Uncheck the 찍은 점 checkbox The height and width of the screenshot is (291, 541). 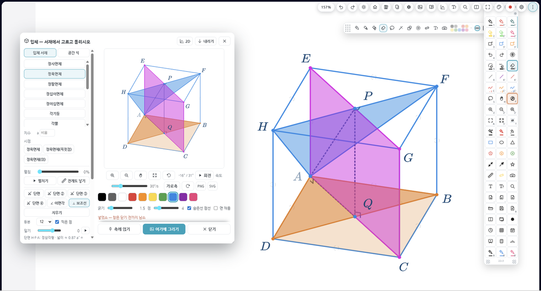[57, 222]
